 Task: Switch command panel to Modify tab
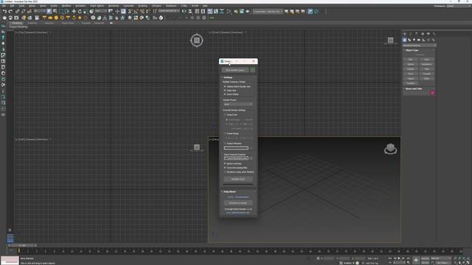pos(410,34)
